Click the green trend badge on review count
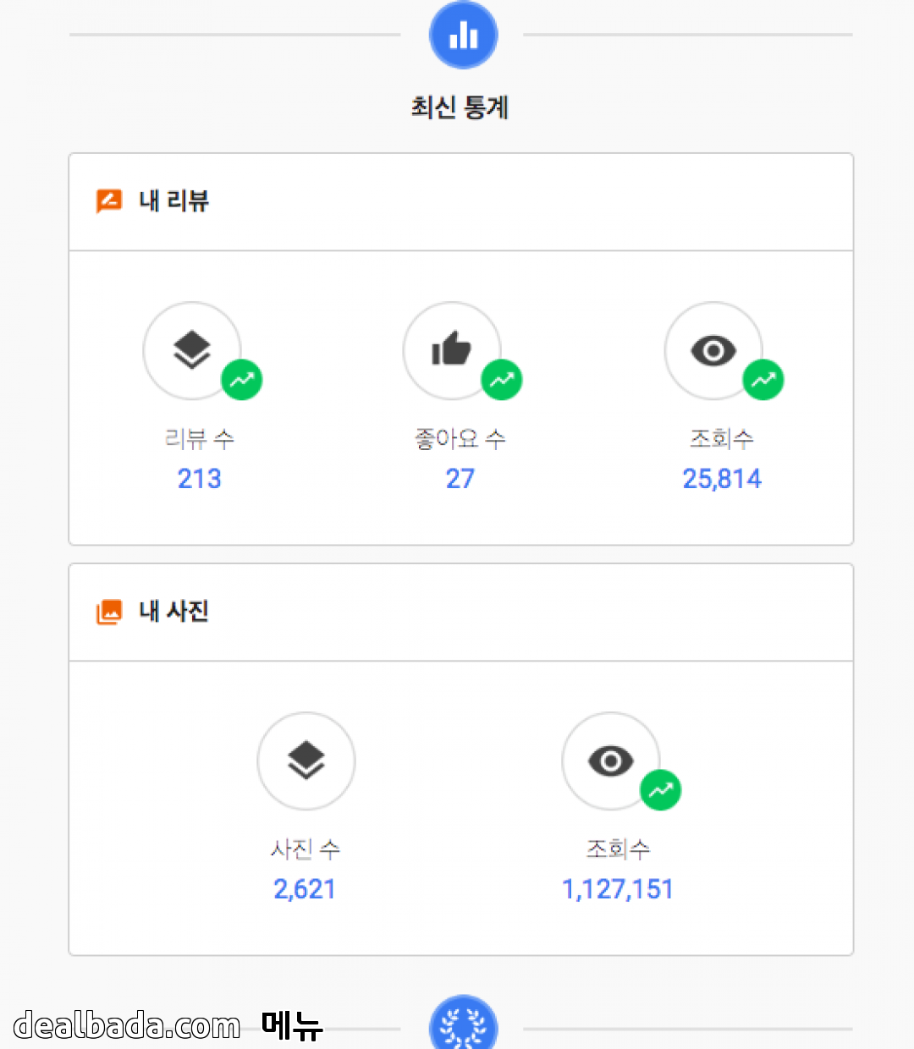This screenshot has height=1049, width=914. point(242,381)
